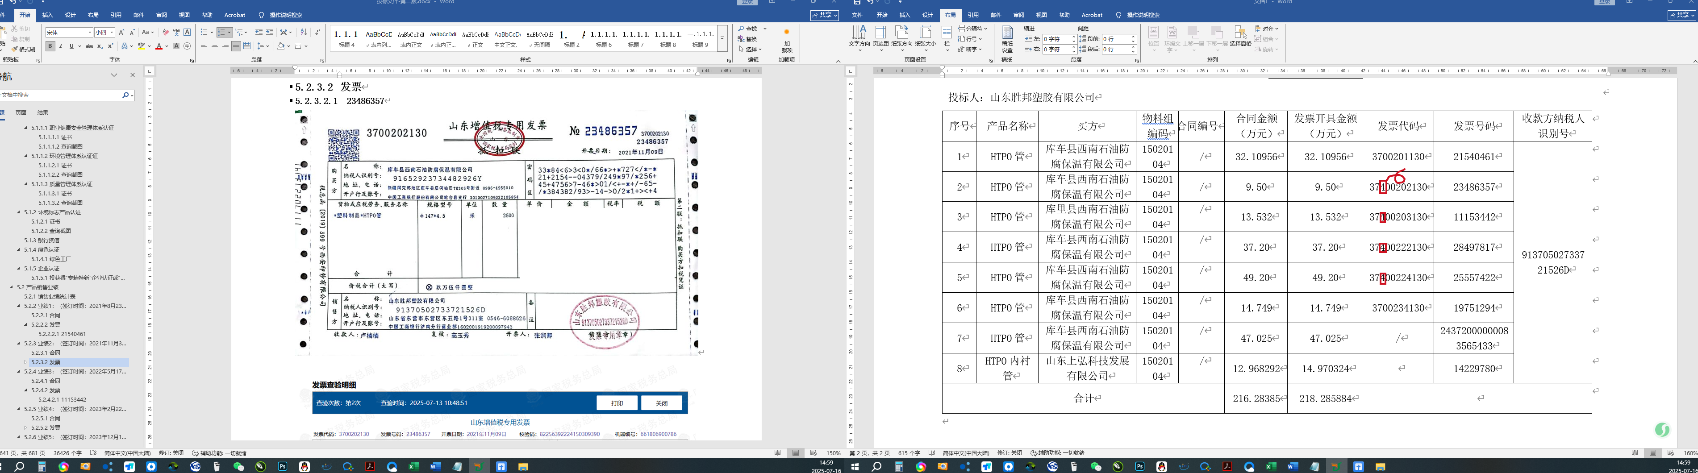Click the 关闭 button in invoice verification
Viewport: 1698px width, 473px height.
pyautogui.click(x=662, y=403)
